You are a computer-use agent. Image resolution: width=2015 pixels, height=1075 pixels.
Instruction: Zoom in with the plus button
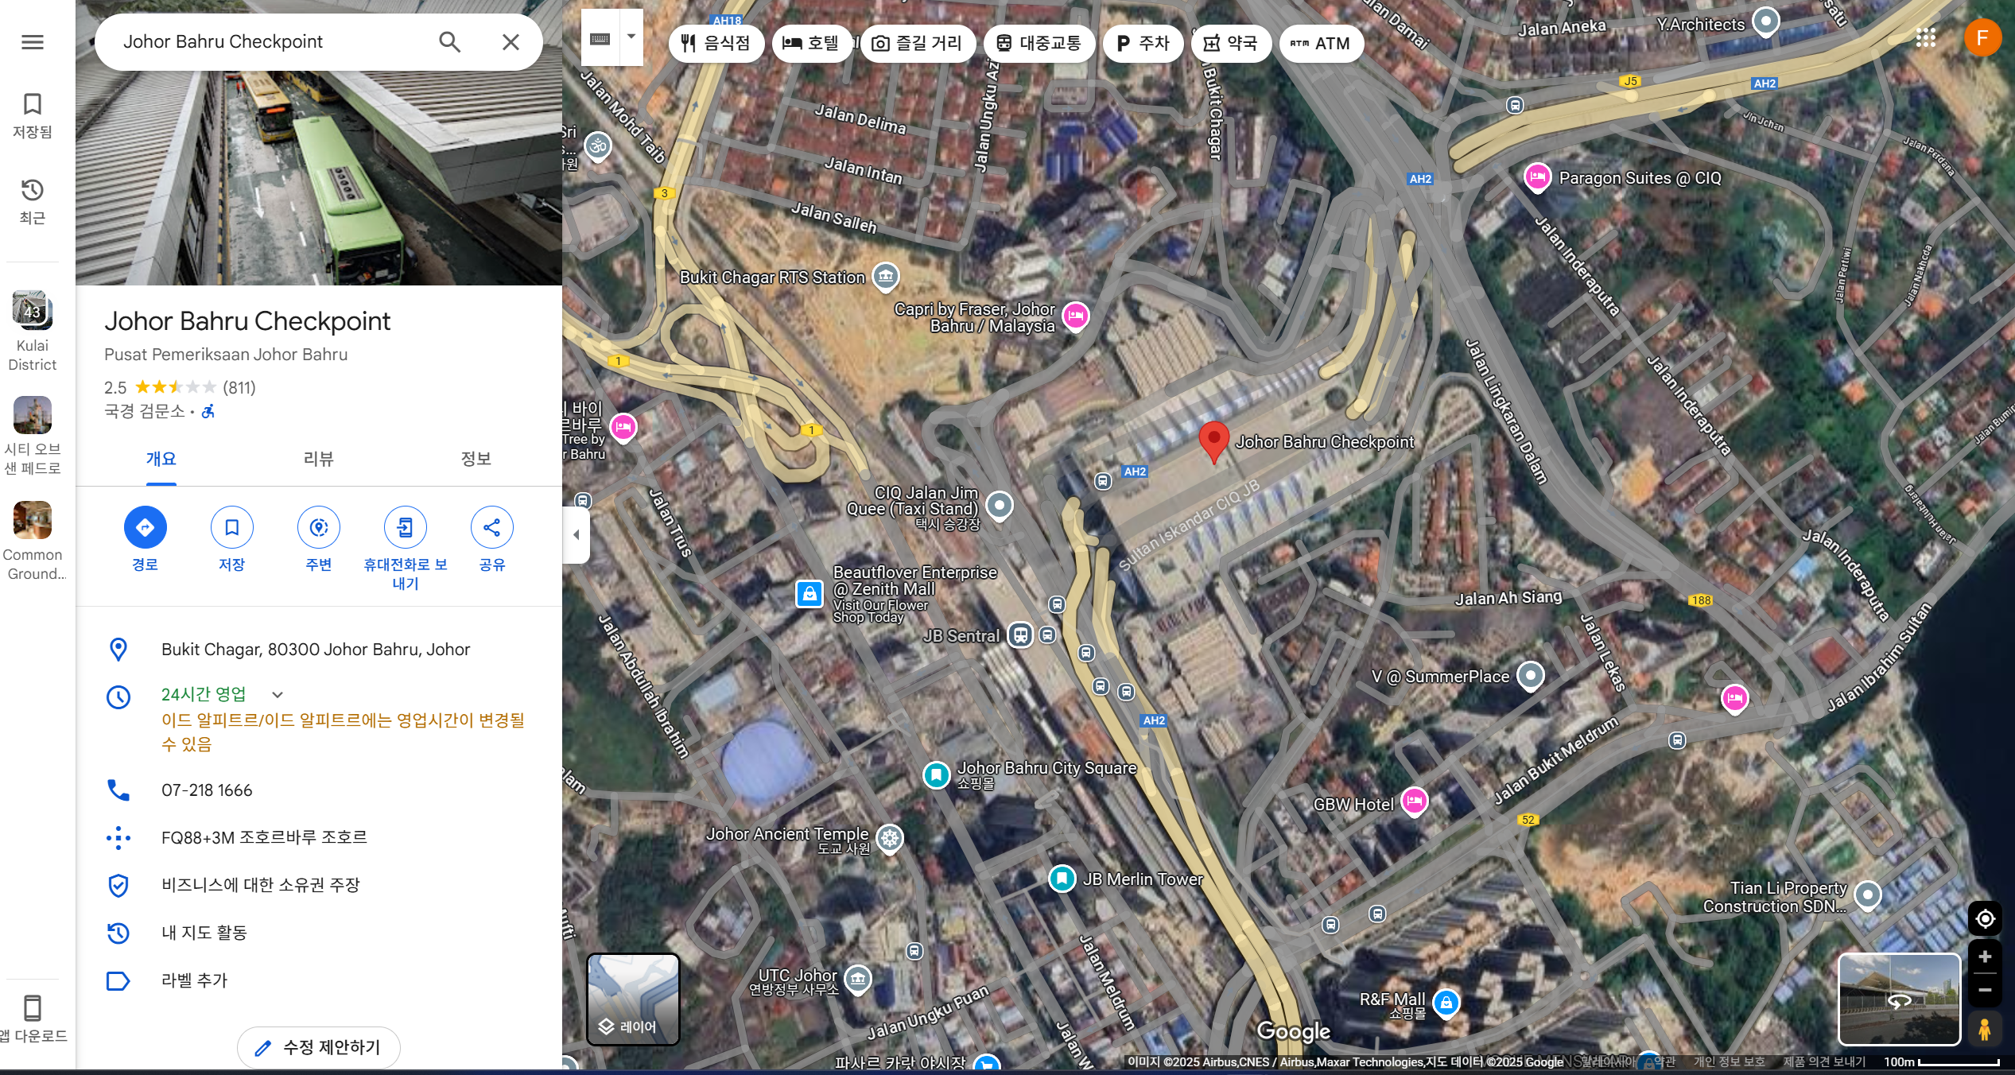click(1985, 957)
